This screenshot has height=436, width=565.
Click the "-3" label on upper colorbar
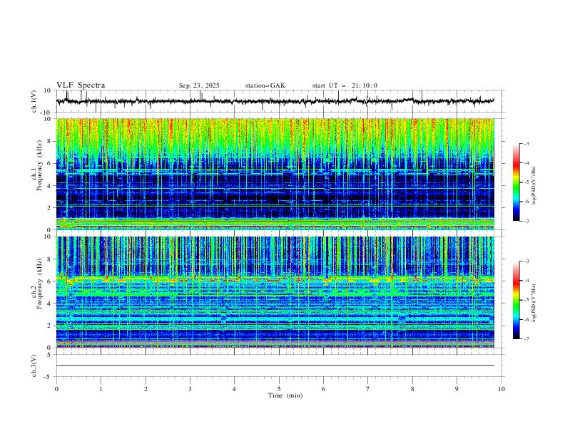tap(526, 143)
